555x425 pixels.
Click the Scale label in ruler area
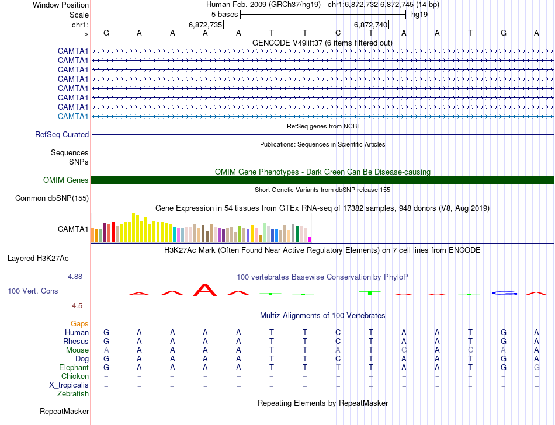(79, 15)
